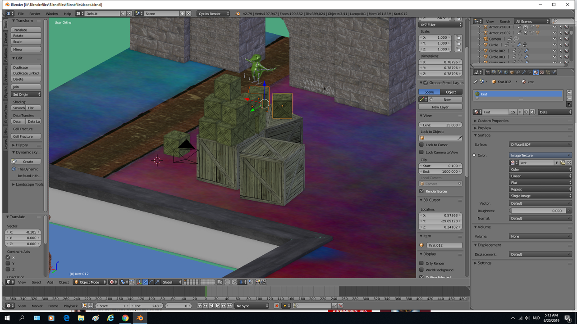
Task: Click the OpenGL render image camera icon
Action: tap(258, 282)
